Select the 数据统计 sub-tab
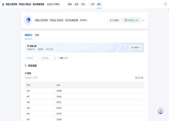Image resolution: width=169 pixels, height=121 pixels. (28, 35)
